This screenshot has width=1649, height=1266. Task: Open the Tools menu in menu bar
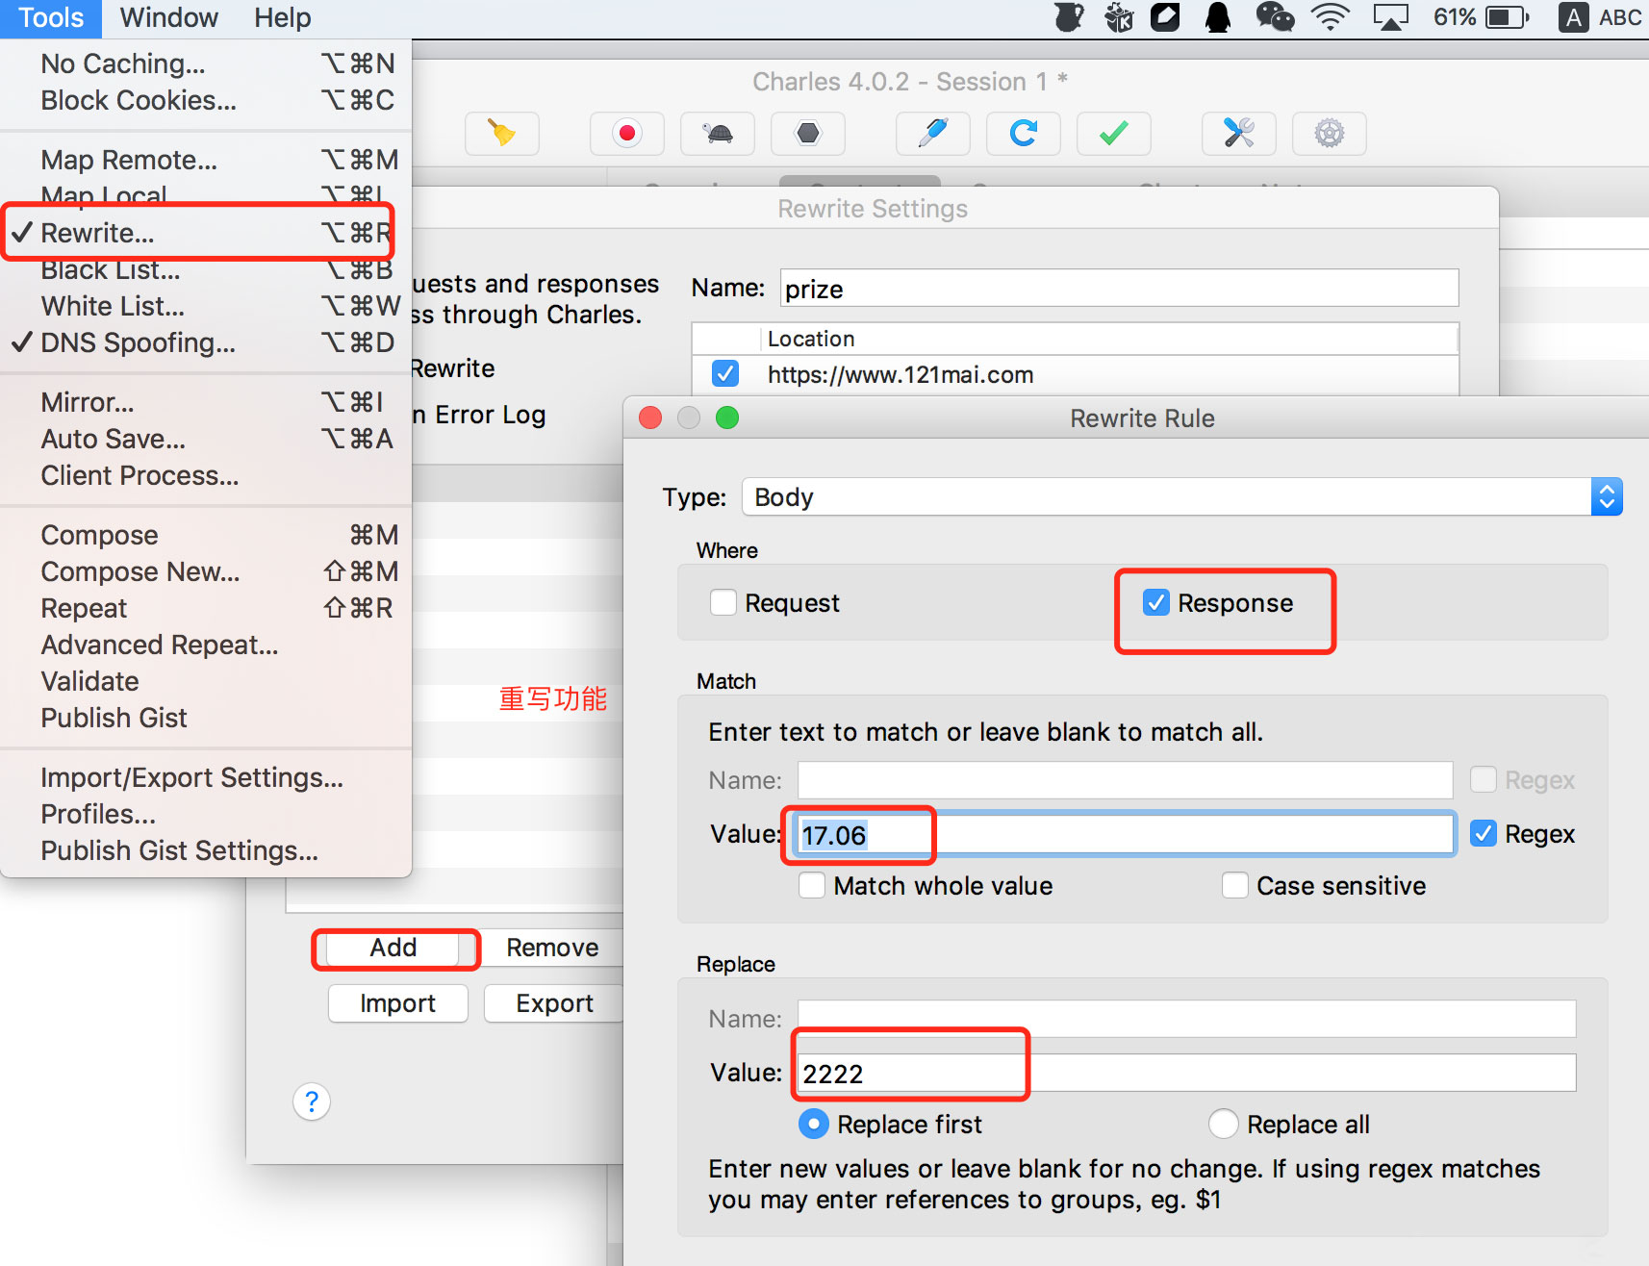pyautogui.click(x=51, y=17)
